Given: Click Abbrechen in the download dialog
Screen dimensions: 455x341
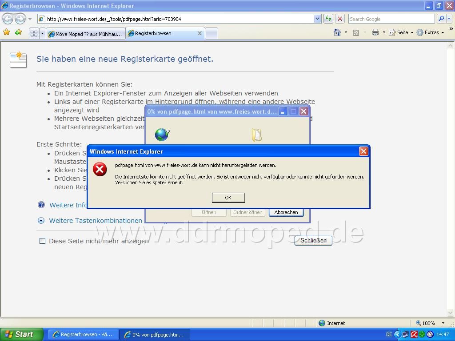Looking at the screenshot, I should (286, 212).
